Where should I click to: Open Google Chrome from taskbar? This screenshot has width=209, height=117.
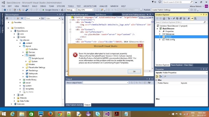(60, 114)
